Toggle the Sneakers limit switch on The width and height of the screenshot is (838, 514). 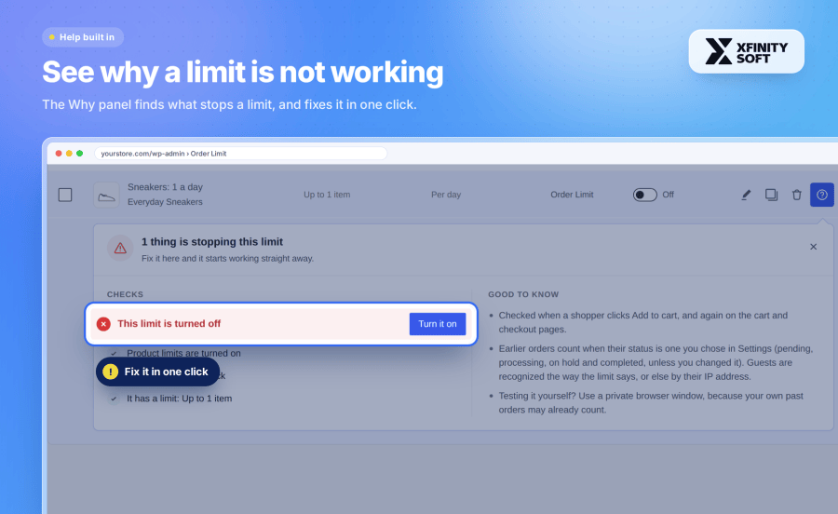[644, 195]
